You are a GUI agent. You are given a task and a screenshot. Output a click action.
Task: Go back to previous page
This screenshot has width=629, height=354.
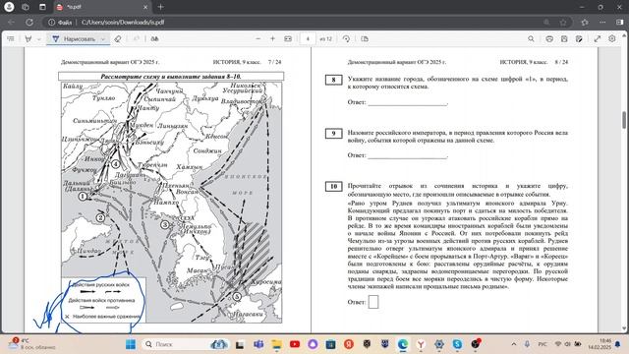tap(11, 22)
